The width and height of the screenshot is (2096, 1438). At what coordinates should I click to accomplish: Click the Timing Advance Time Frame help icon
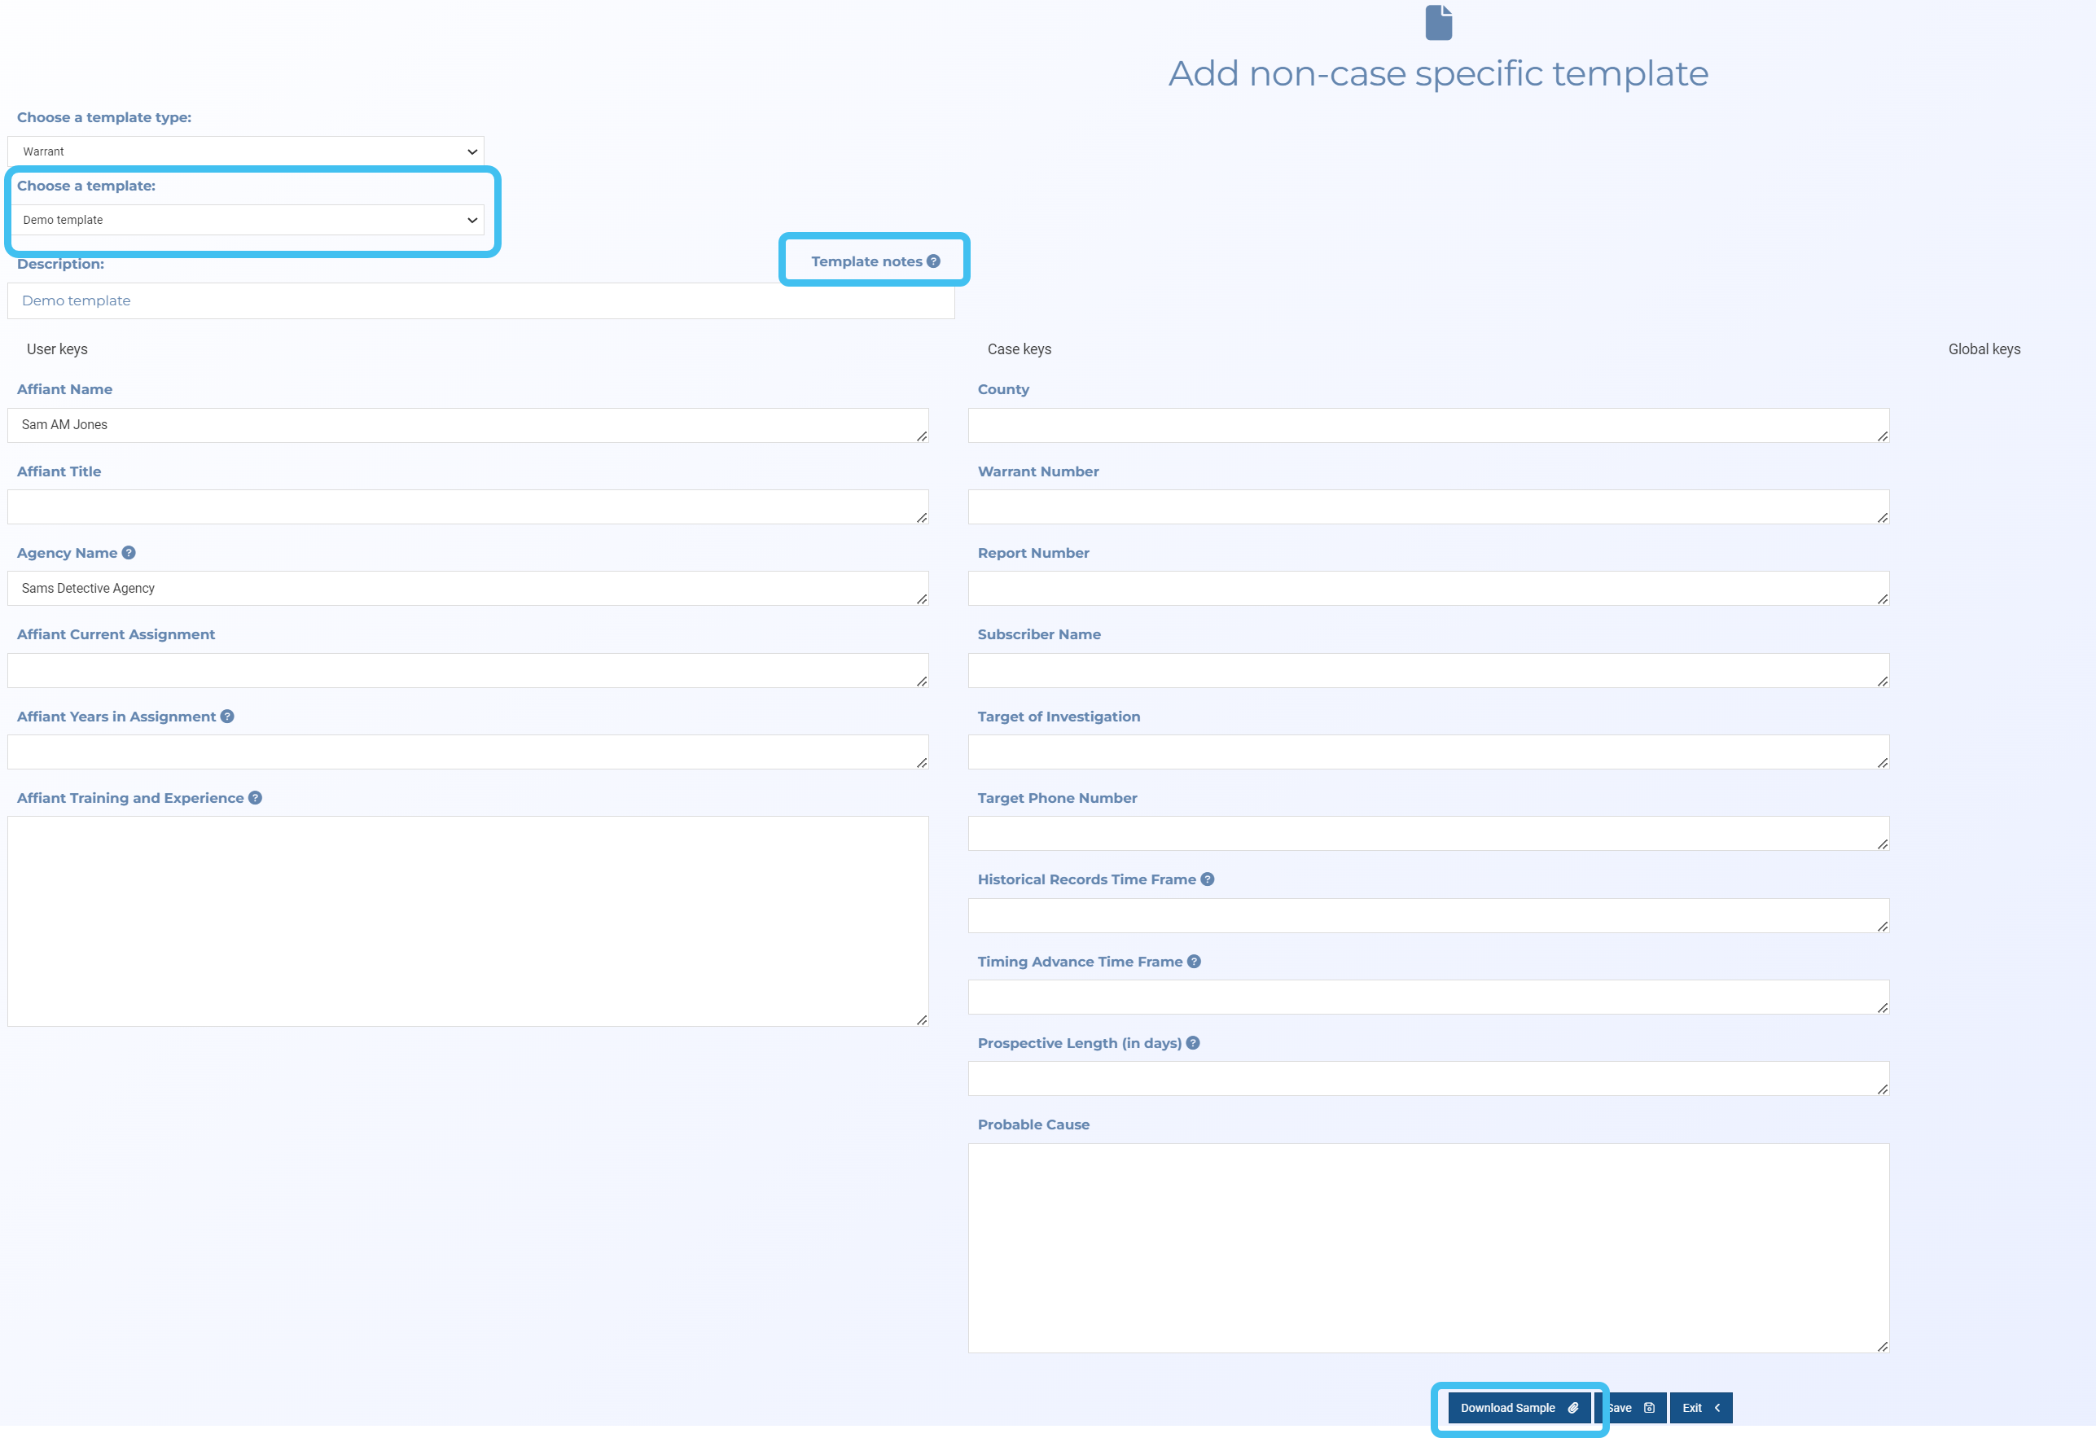coord(1194,961)
